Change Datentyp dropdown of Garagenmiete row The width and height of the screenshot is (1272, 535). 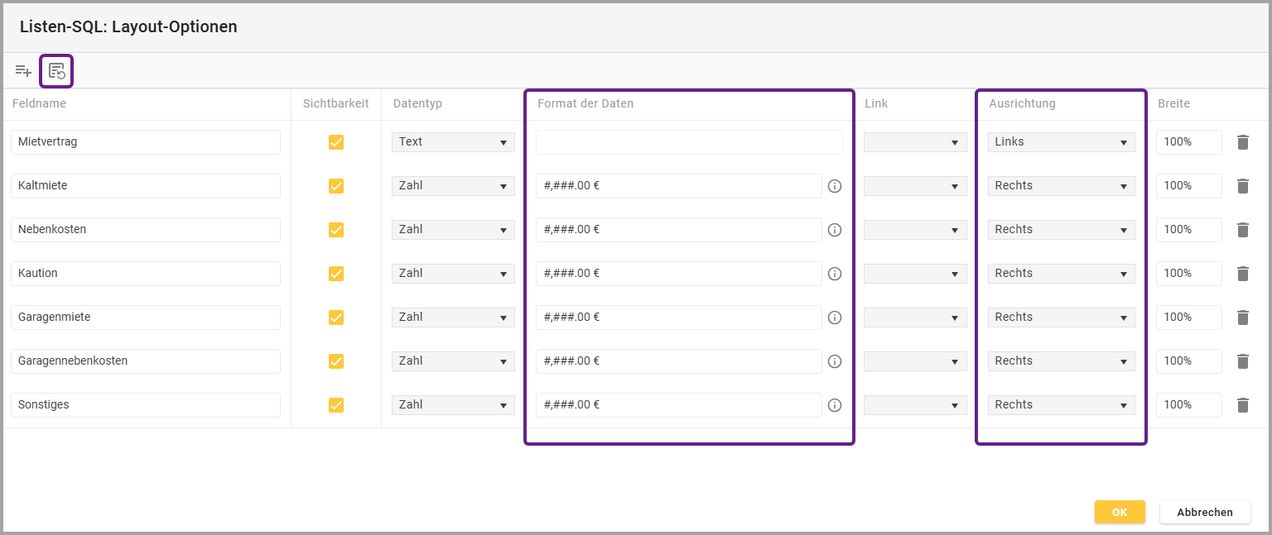(x=453, y=318)
